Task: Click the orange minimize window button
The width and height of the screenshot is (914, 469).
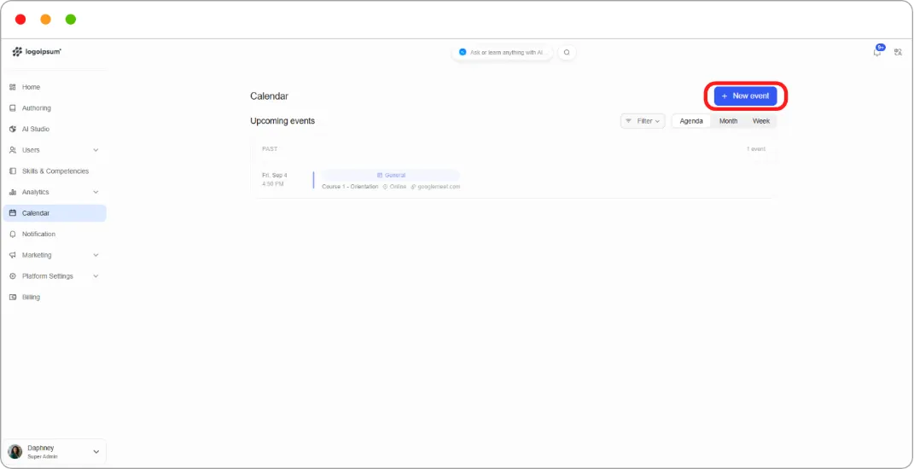Action: (45, 20)
